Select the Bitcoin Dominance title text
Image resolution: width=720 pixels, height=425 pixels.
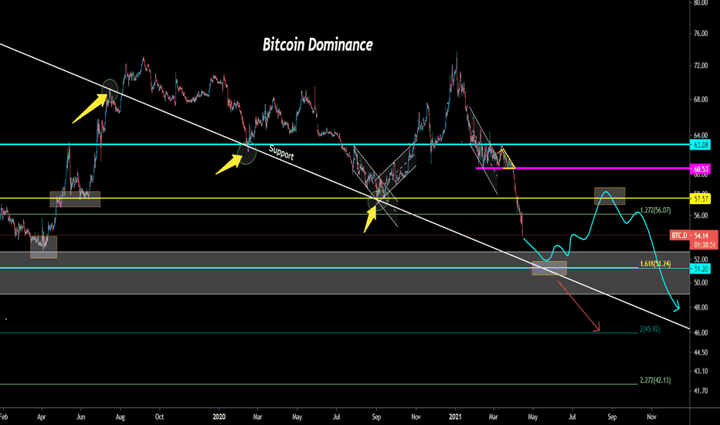(318, 45)
